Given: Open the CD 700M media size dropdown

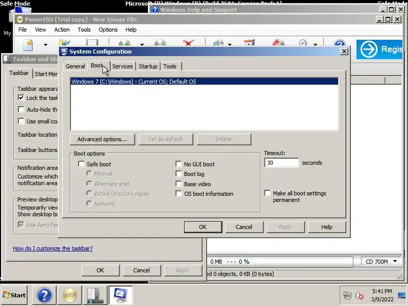Looking at the screenshot, I should (381, 262).
